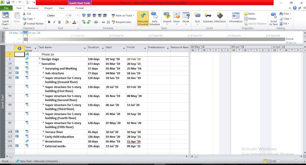This screenshot has height=165, width=306.
Task: Click the Resource Names column header
Action: [180, 48]
